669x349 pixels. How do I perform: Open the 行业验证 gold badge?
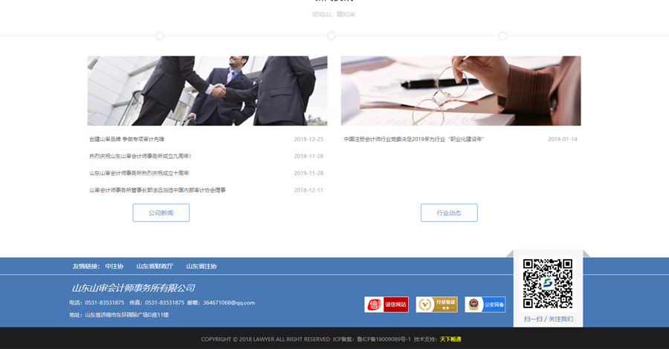coord(437,304)
